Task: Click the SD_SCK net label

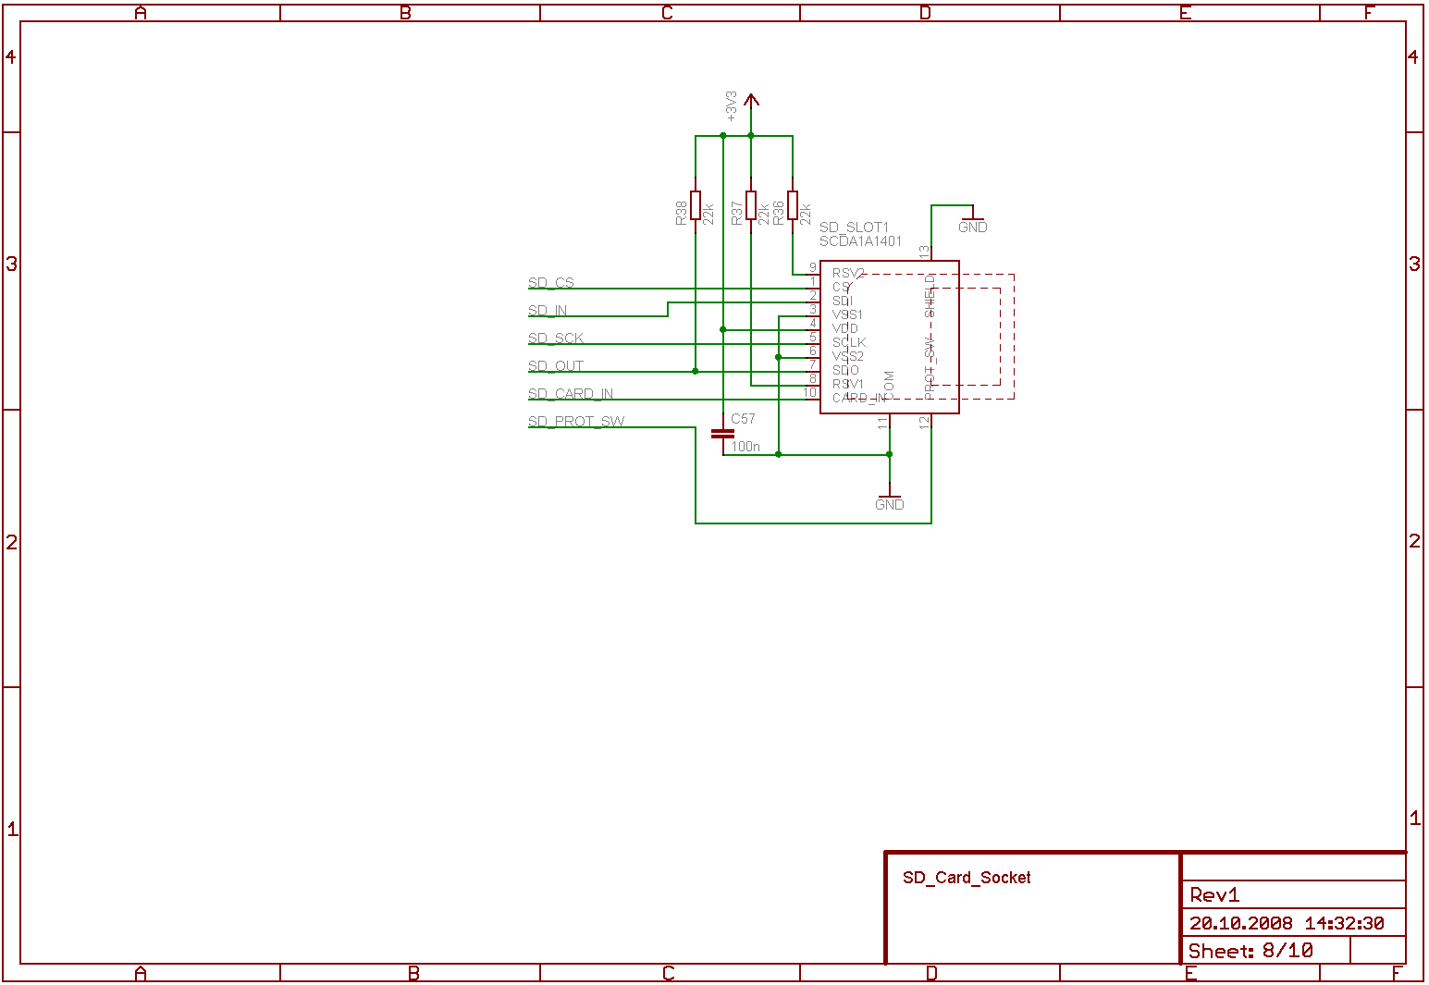Action: (556, 339)
